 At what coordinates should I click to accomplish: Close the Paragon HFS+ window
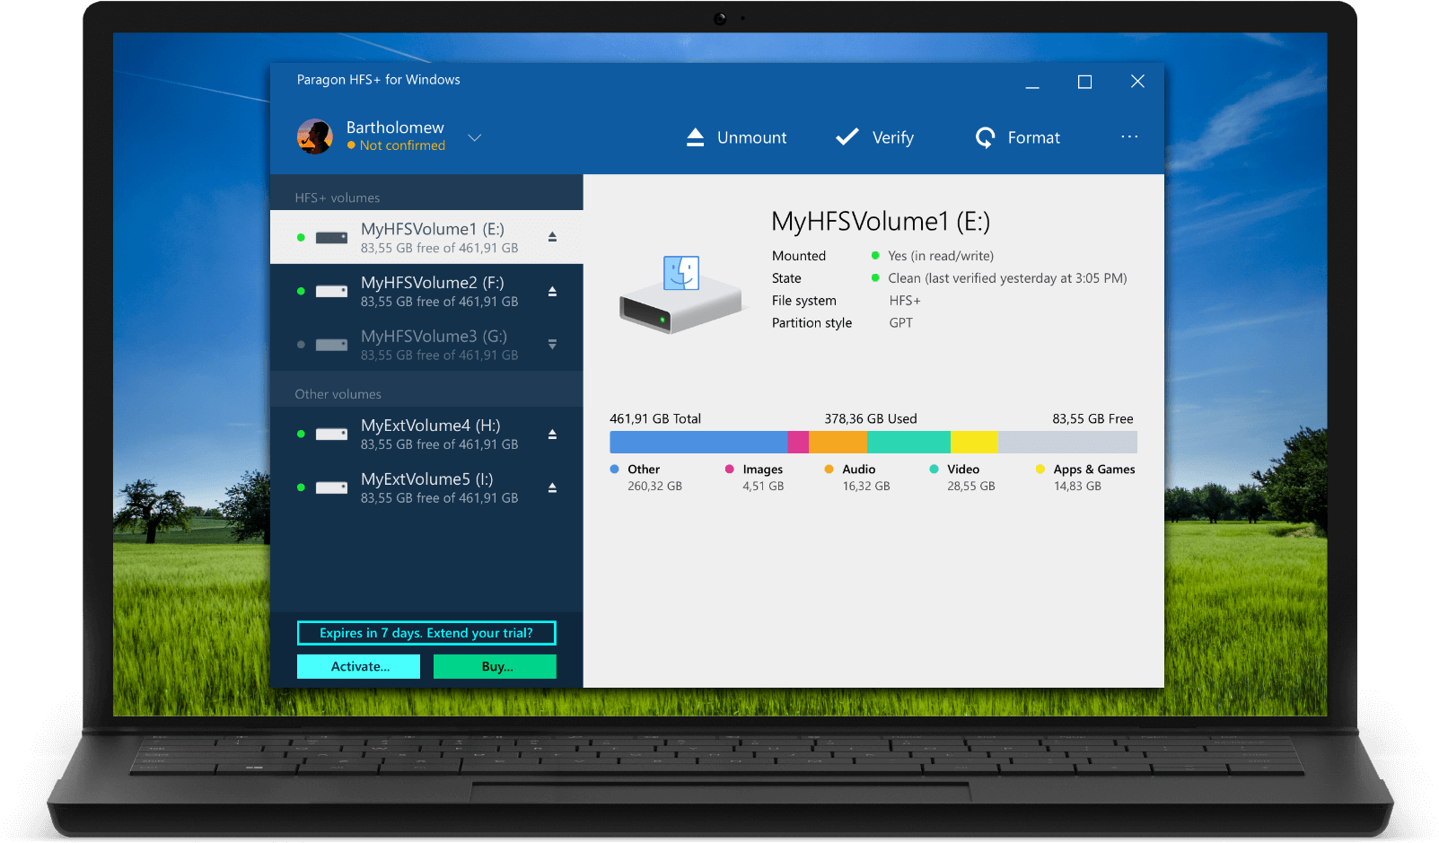point(1137,82)
